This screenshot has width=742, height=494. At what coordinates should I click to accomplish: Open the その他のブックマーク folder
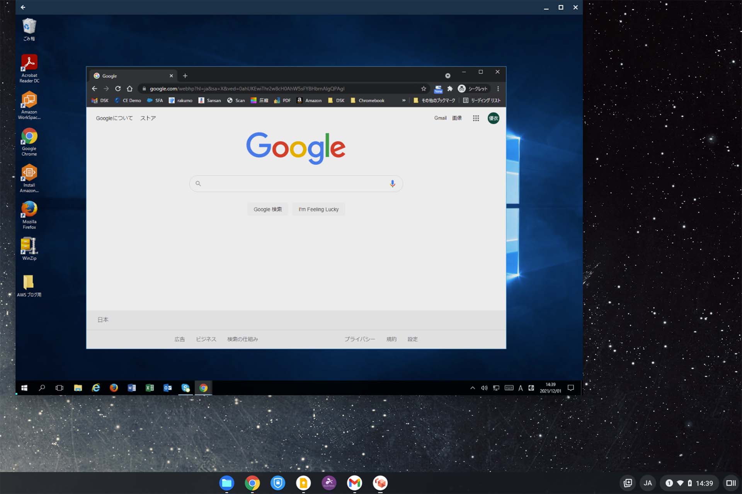434,101
